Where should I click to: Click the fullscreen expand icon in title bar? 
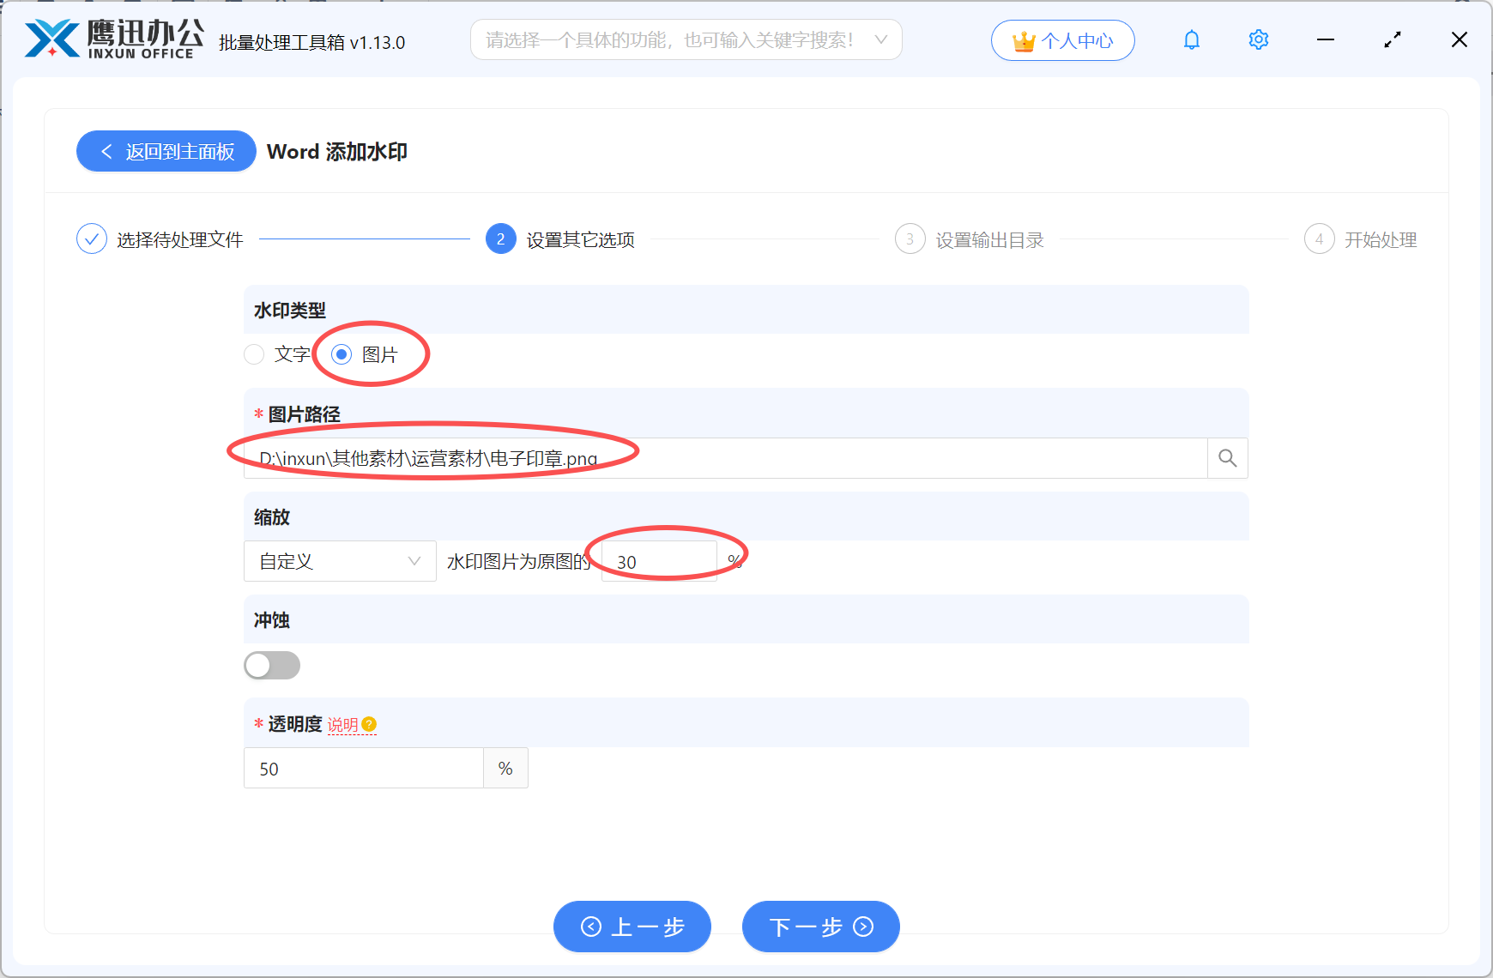click(1393, 39)
